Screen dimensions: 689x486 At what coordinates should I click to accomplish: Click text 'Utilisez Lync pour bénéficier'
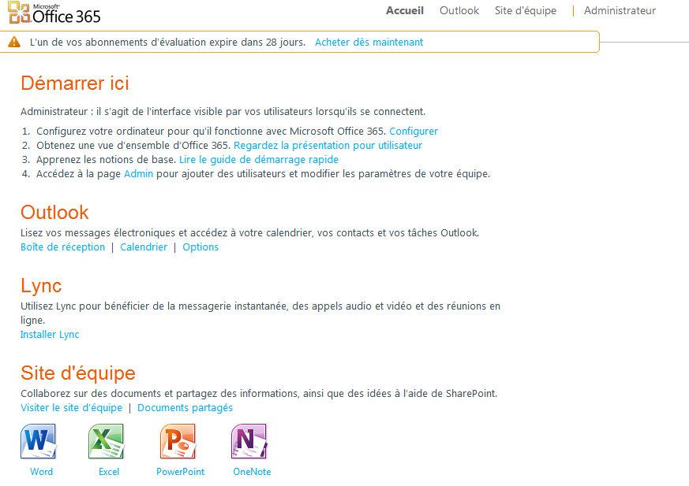point(84,306)
